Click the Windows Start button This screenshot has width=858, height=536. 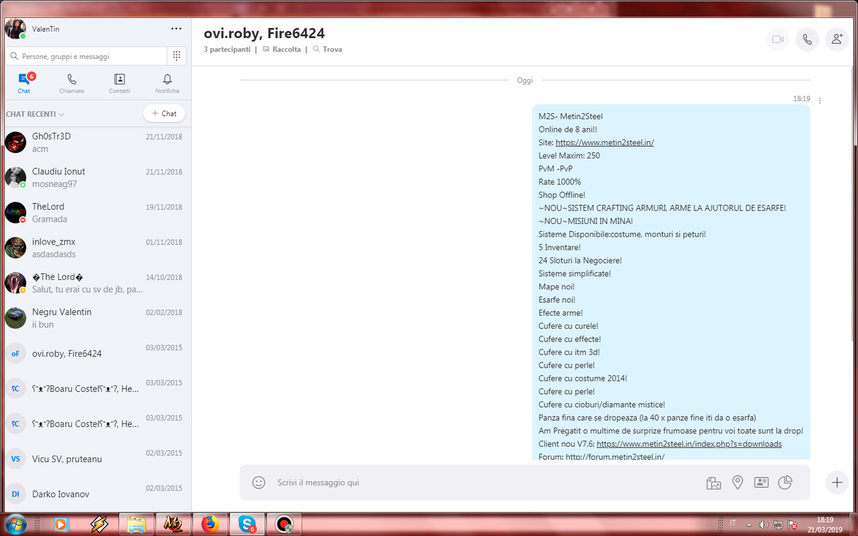point(15,524)
